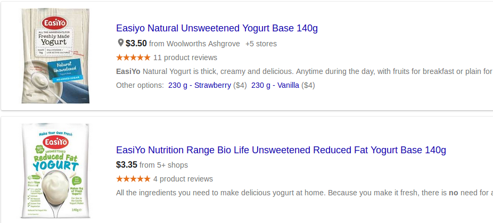Select the 230 g - Strawberry option

point(200,85)
